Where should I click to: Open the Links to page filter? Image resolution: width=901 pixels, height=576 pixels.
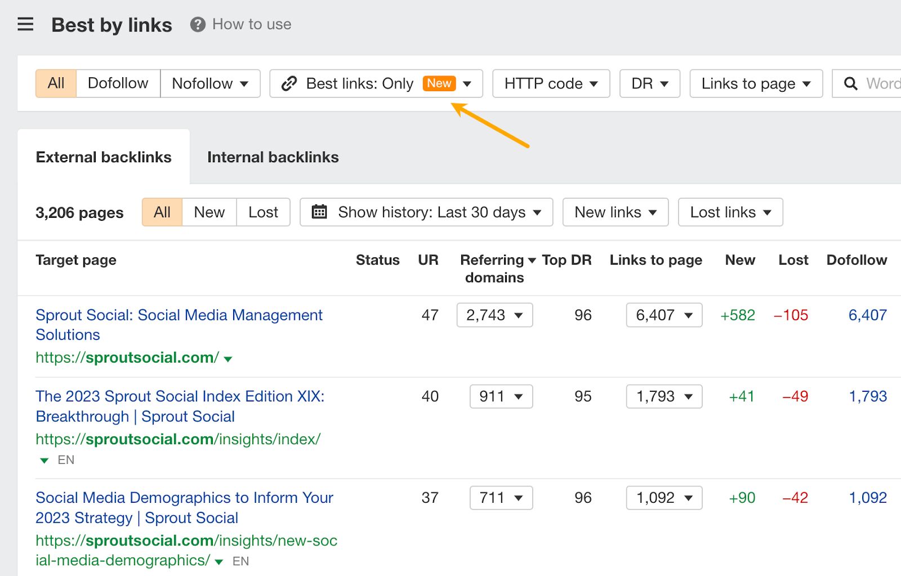point(755,83)
